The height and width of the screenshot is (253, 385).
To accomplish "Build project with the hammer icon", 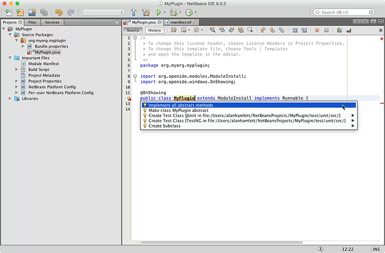I will (134, 12).
